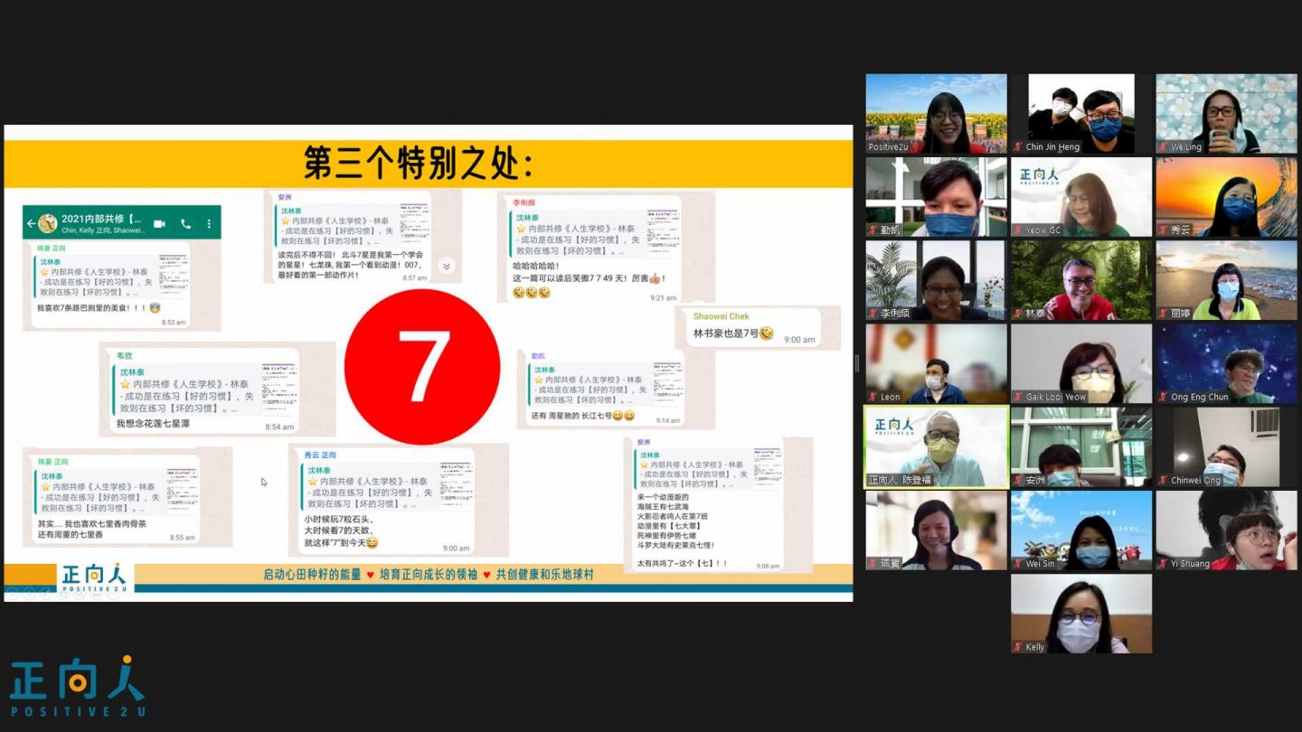Click the sender name Shaowei Chek
This screenshot has width=1302, height=732.
tap(721, 316)
